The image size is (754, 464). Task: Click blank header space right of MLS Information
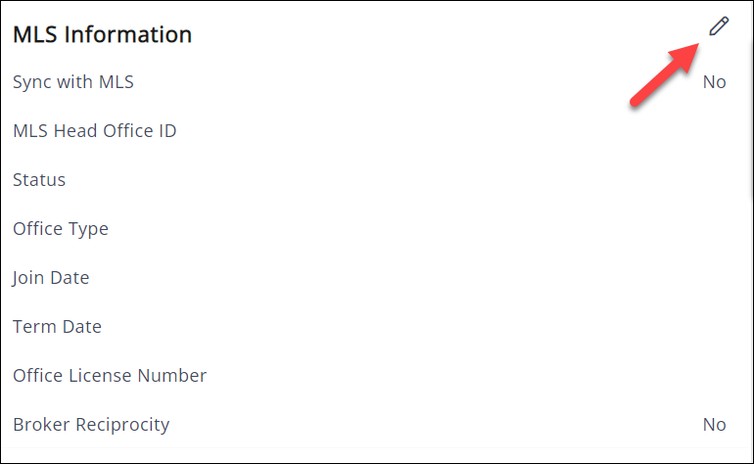click(x=441, y=34)
